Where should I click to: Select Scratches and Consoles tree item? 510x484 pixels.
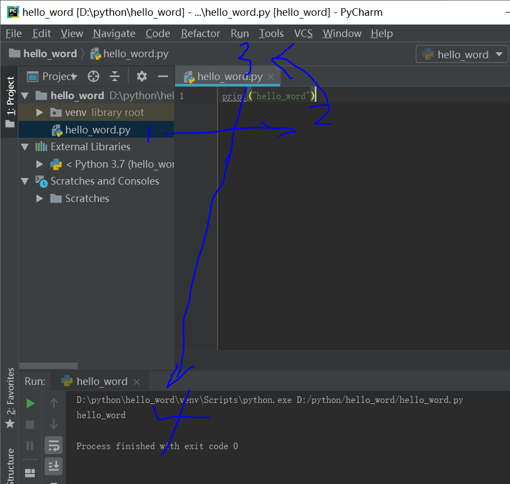click(105, 181)
